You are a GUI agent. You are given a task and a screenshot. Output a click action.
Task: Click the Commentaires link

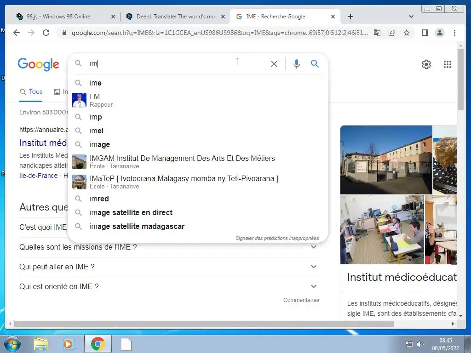point(301,300)
